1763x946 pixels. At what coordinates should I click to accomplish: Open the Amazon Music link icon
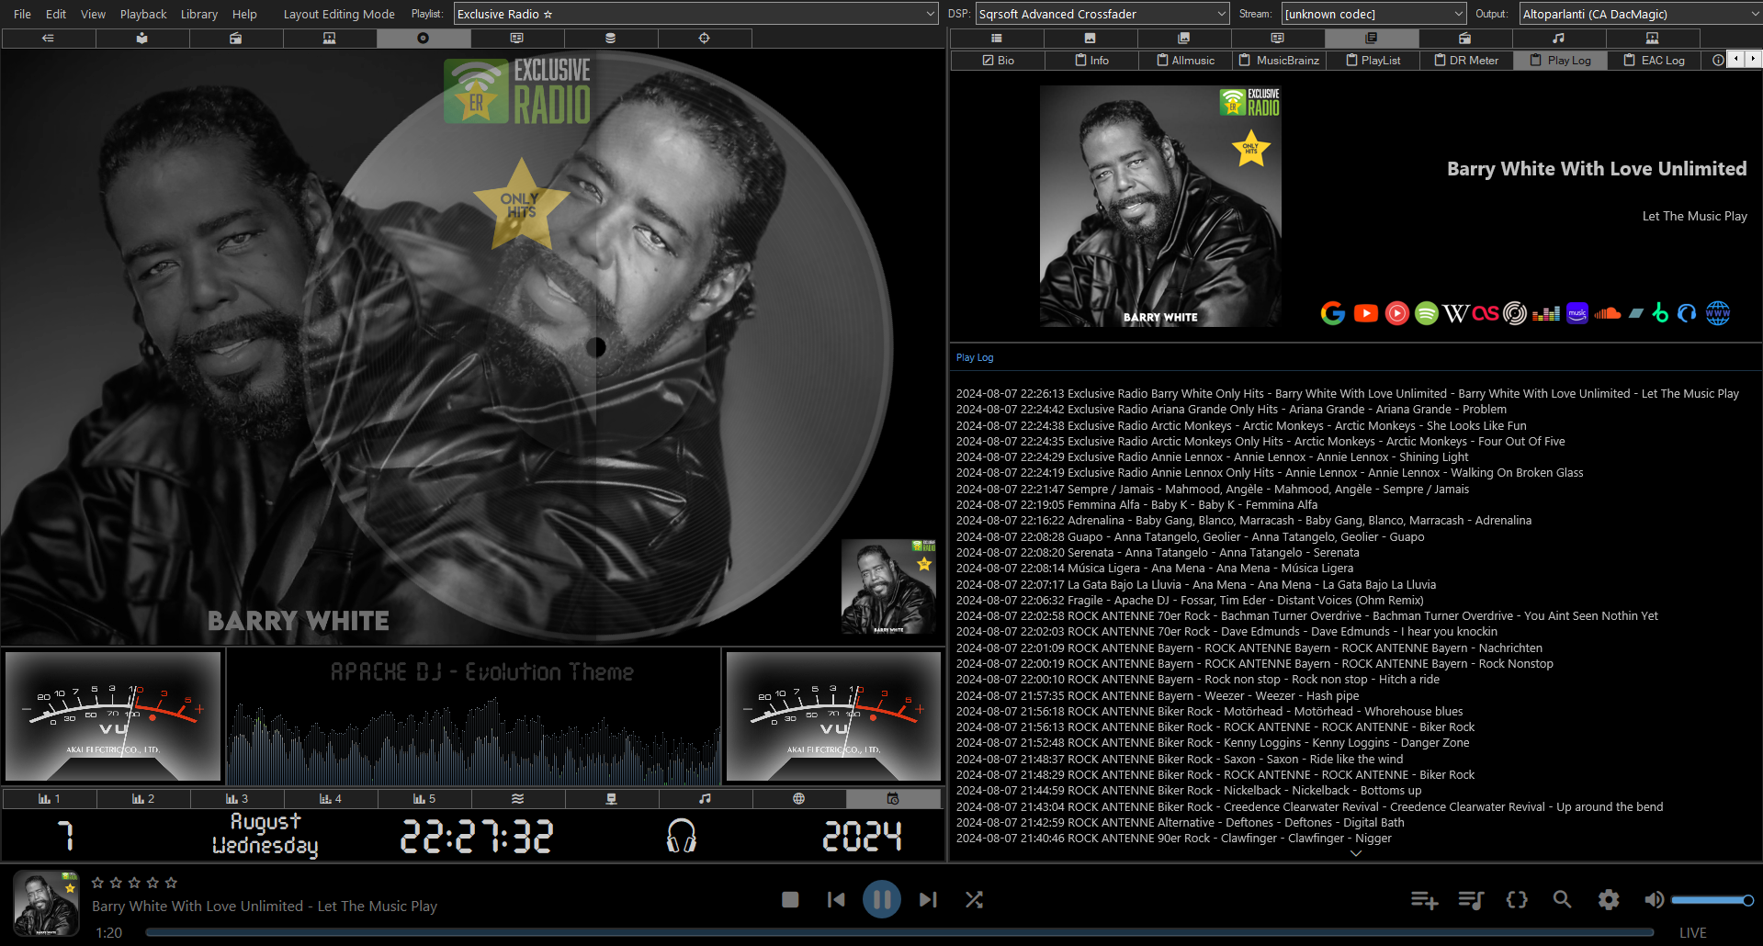point(1577,313)
